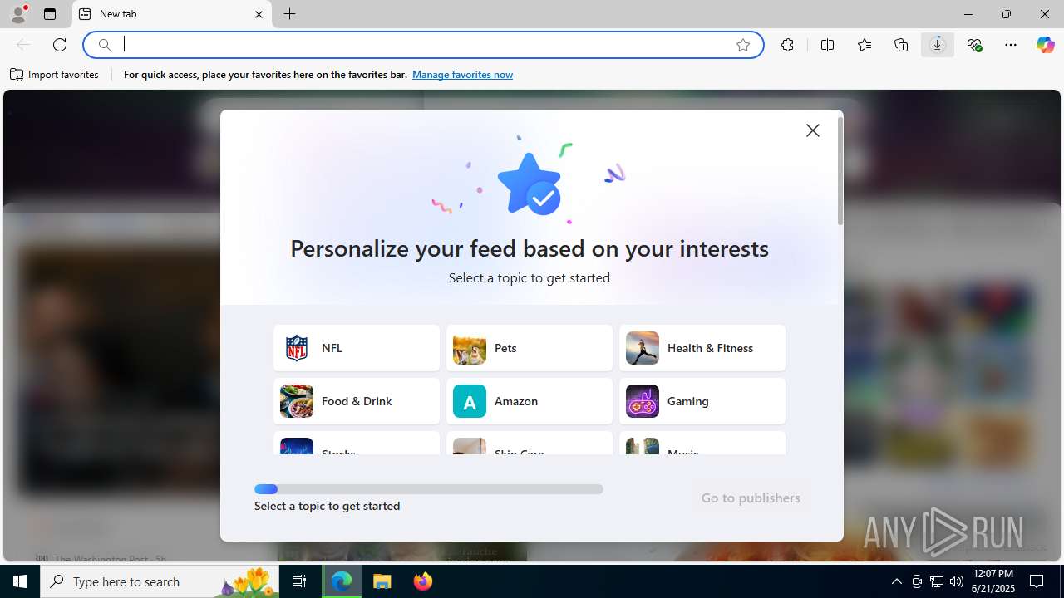Open the volume control icon
Viewport: 1064px width, 598px height.
pos(957,581)
